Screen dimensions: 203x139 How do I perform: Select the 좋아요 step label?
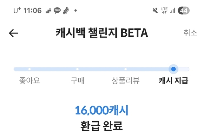coord(29,81)
